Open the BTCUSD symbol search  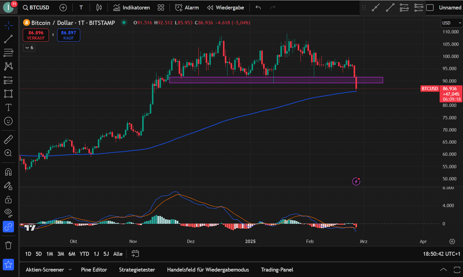tap(36, 8)
